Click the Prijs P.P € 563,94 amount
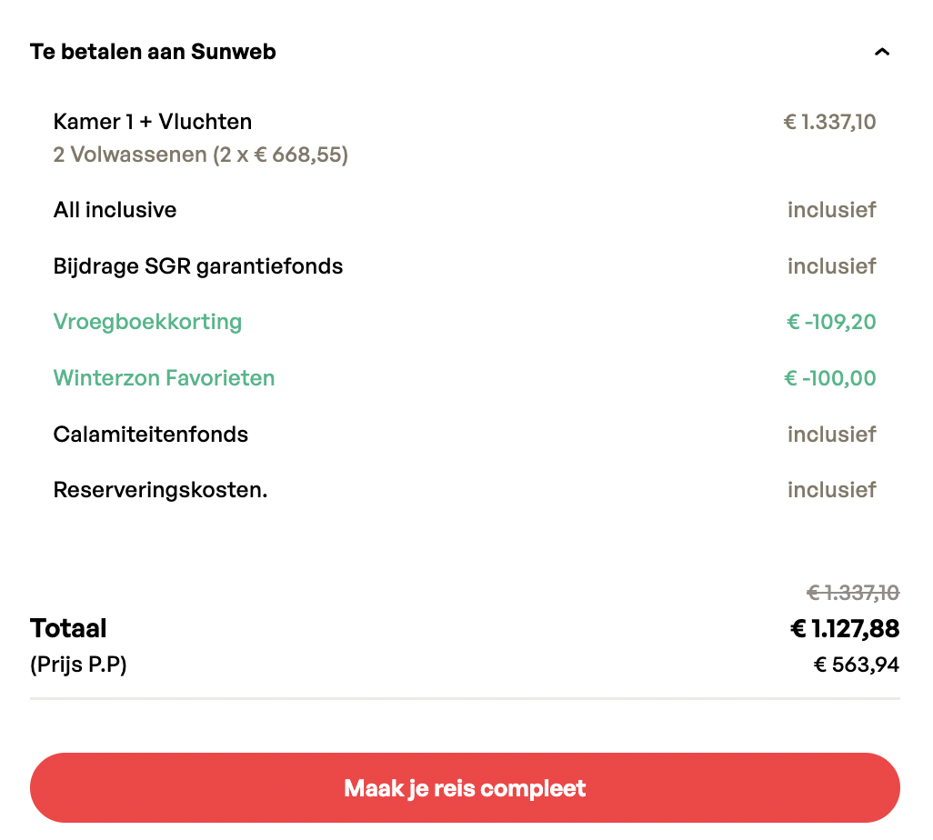The height and width of the screenshot is (840, 933). point(856,665)
